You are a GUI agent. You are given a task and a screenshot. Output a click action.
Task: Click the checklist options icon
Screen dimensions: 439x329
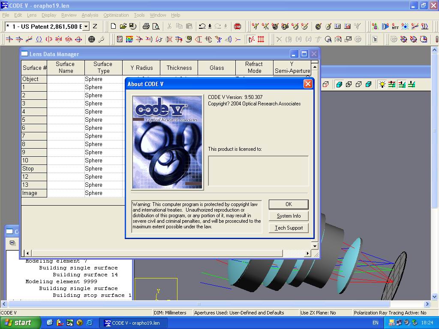(x=120, y=39)
